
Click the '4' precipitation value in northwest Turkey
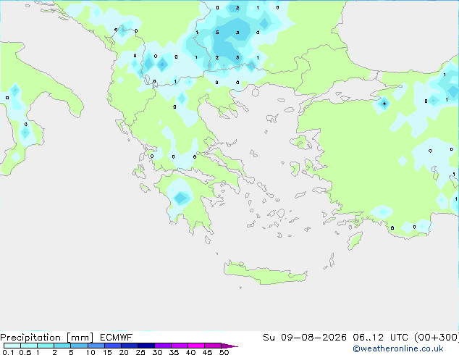coord(384,104)
